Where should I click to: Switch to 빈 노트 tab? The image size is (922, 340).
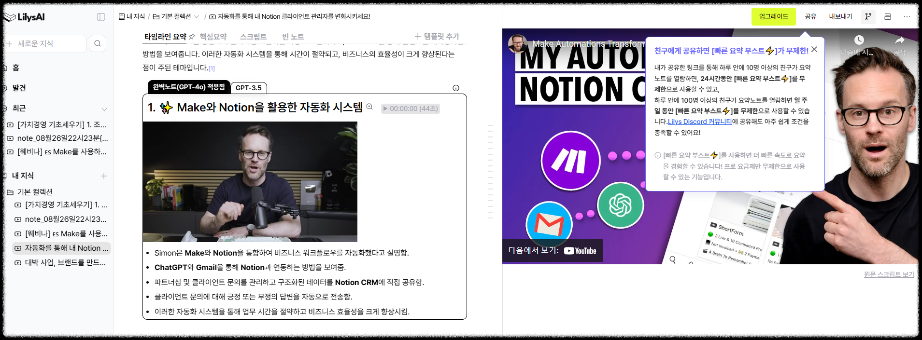293,37
